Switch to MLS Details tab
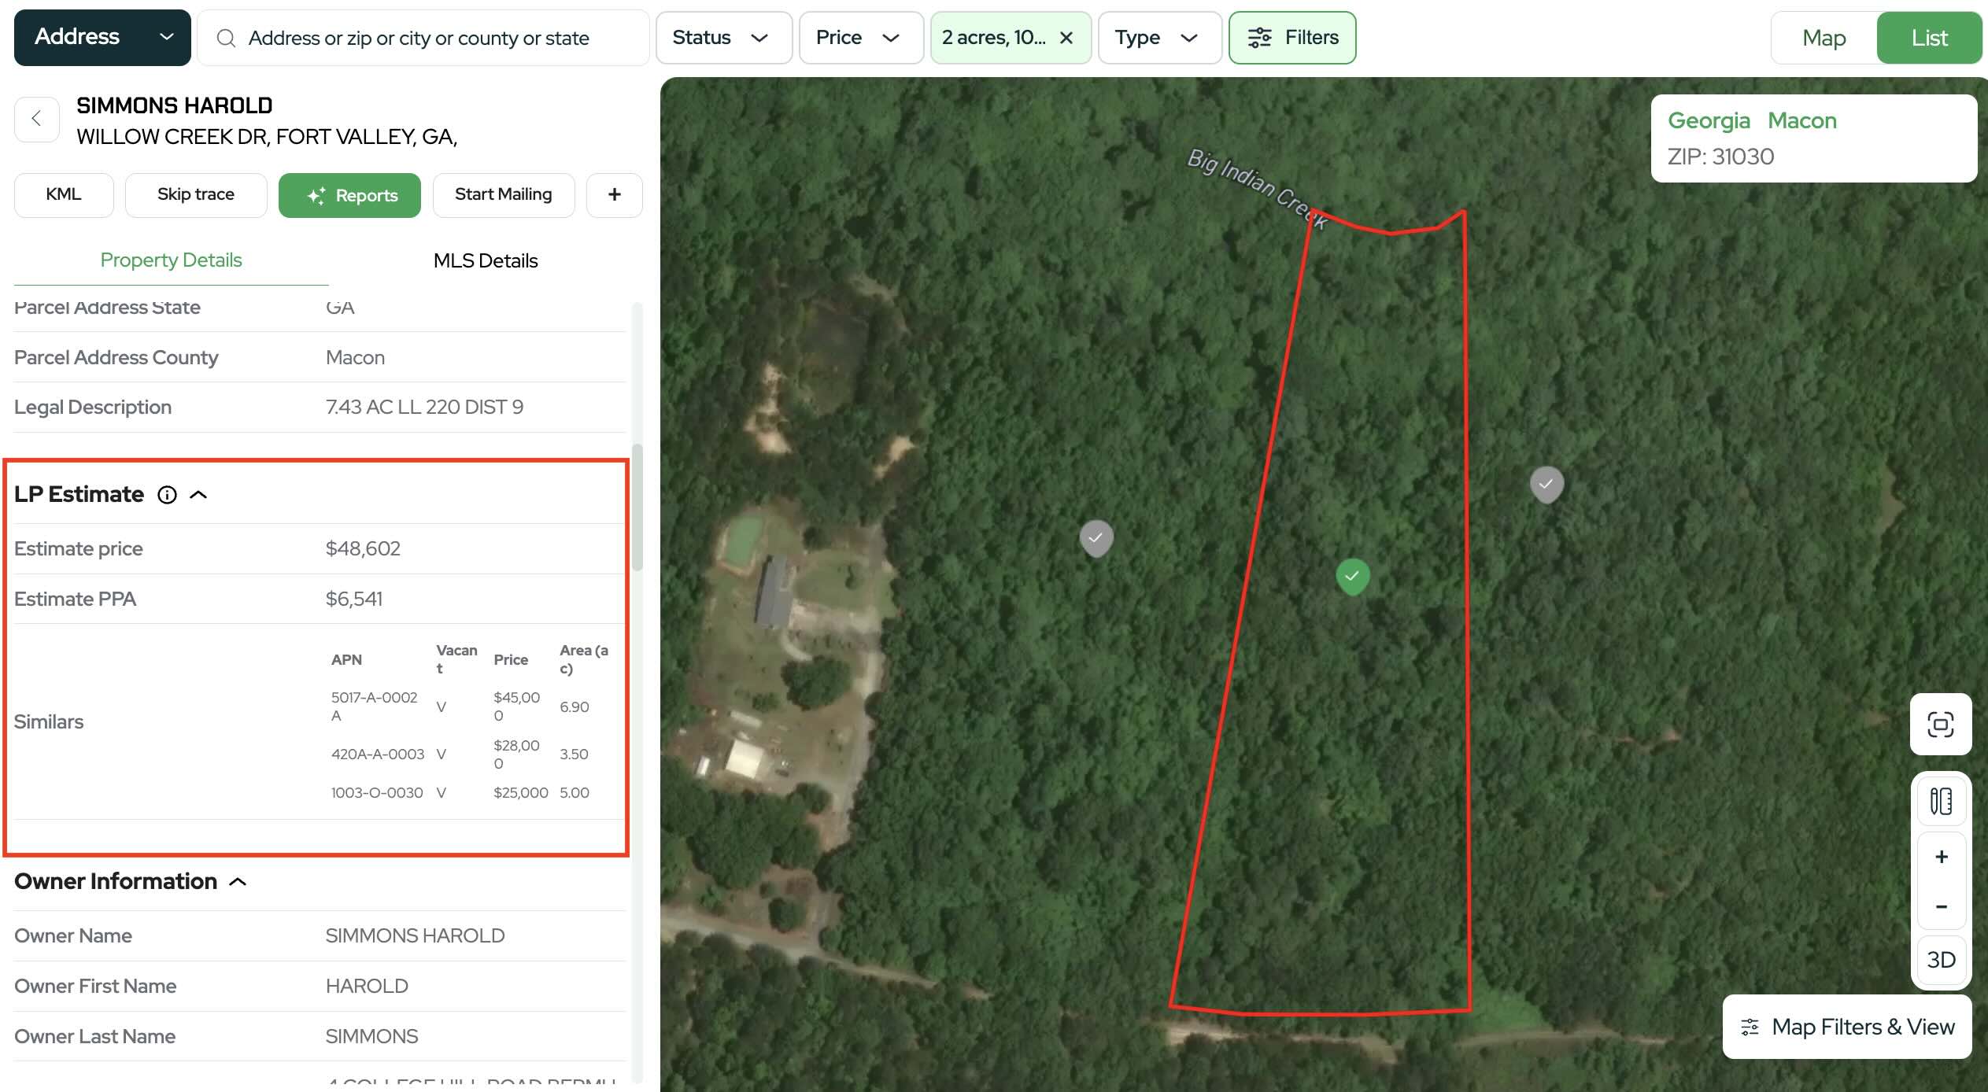This screenshot has width=1988, height=1092. (486, 261)
